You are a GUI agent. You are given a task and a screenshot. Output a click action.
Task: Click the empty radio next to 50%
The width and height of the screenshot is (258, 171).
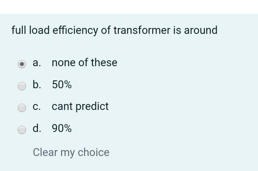click(x=22, y=86)
